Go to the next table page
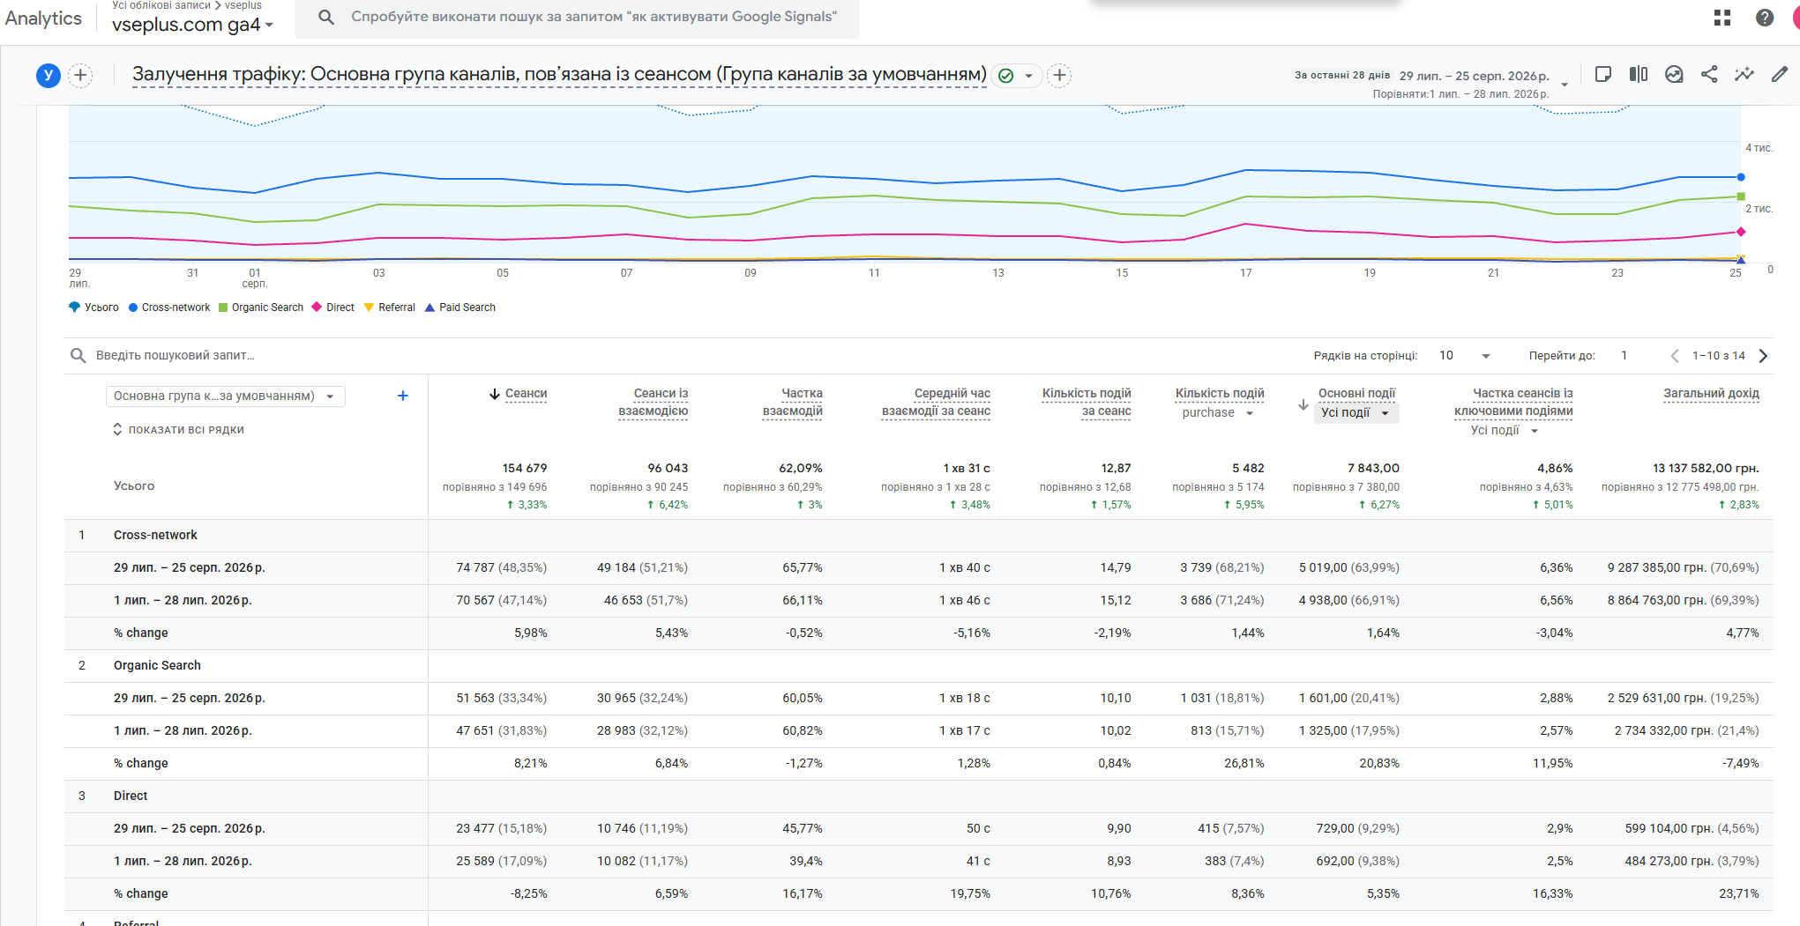 click(1763, 356)
